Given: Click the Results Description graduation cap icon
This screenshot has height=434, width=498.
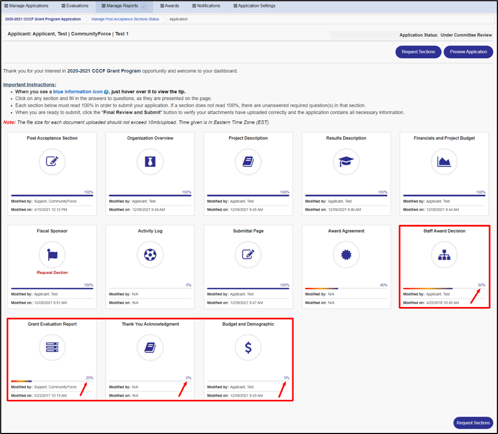Looking at the screenshot, I should [346, 162].
